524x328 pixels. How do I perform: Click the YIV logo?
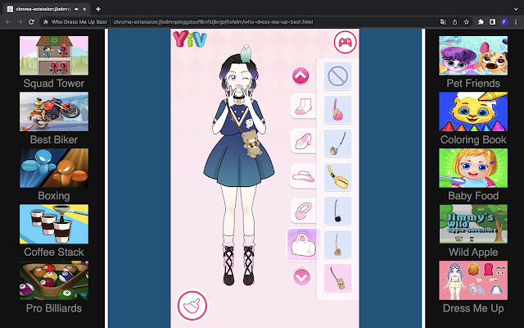click(189, 39)
